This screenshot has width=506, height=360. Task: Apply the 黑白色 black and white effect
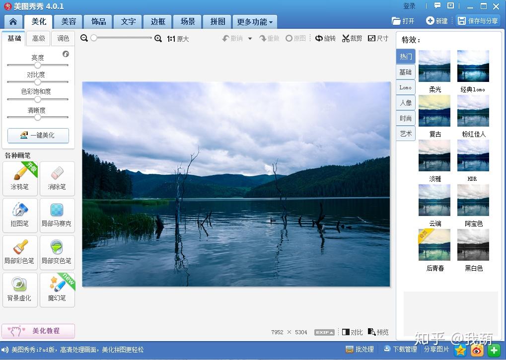tap(473, 245)
